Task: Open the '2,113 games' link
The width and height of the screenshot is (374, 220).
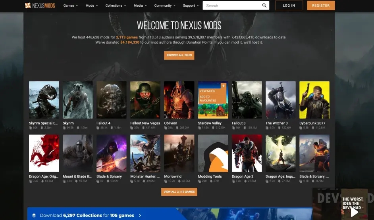Action: pos(127,37)
